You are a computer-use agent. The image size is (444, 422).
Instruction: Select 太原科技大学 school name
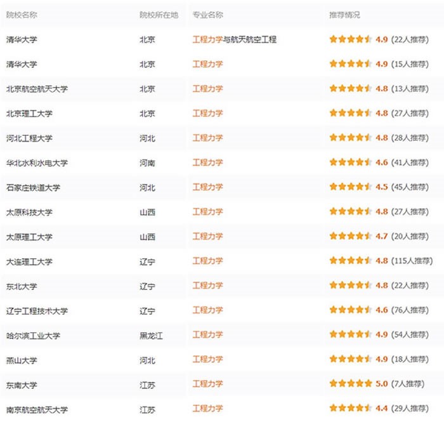pos(29,212)
